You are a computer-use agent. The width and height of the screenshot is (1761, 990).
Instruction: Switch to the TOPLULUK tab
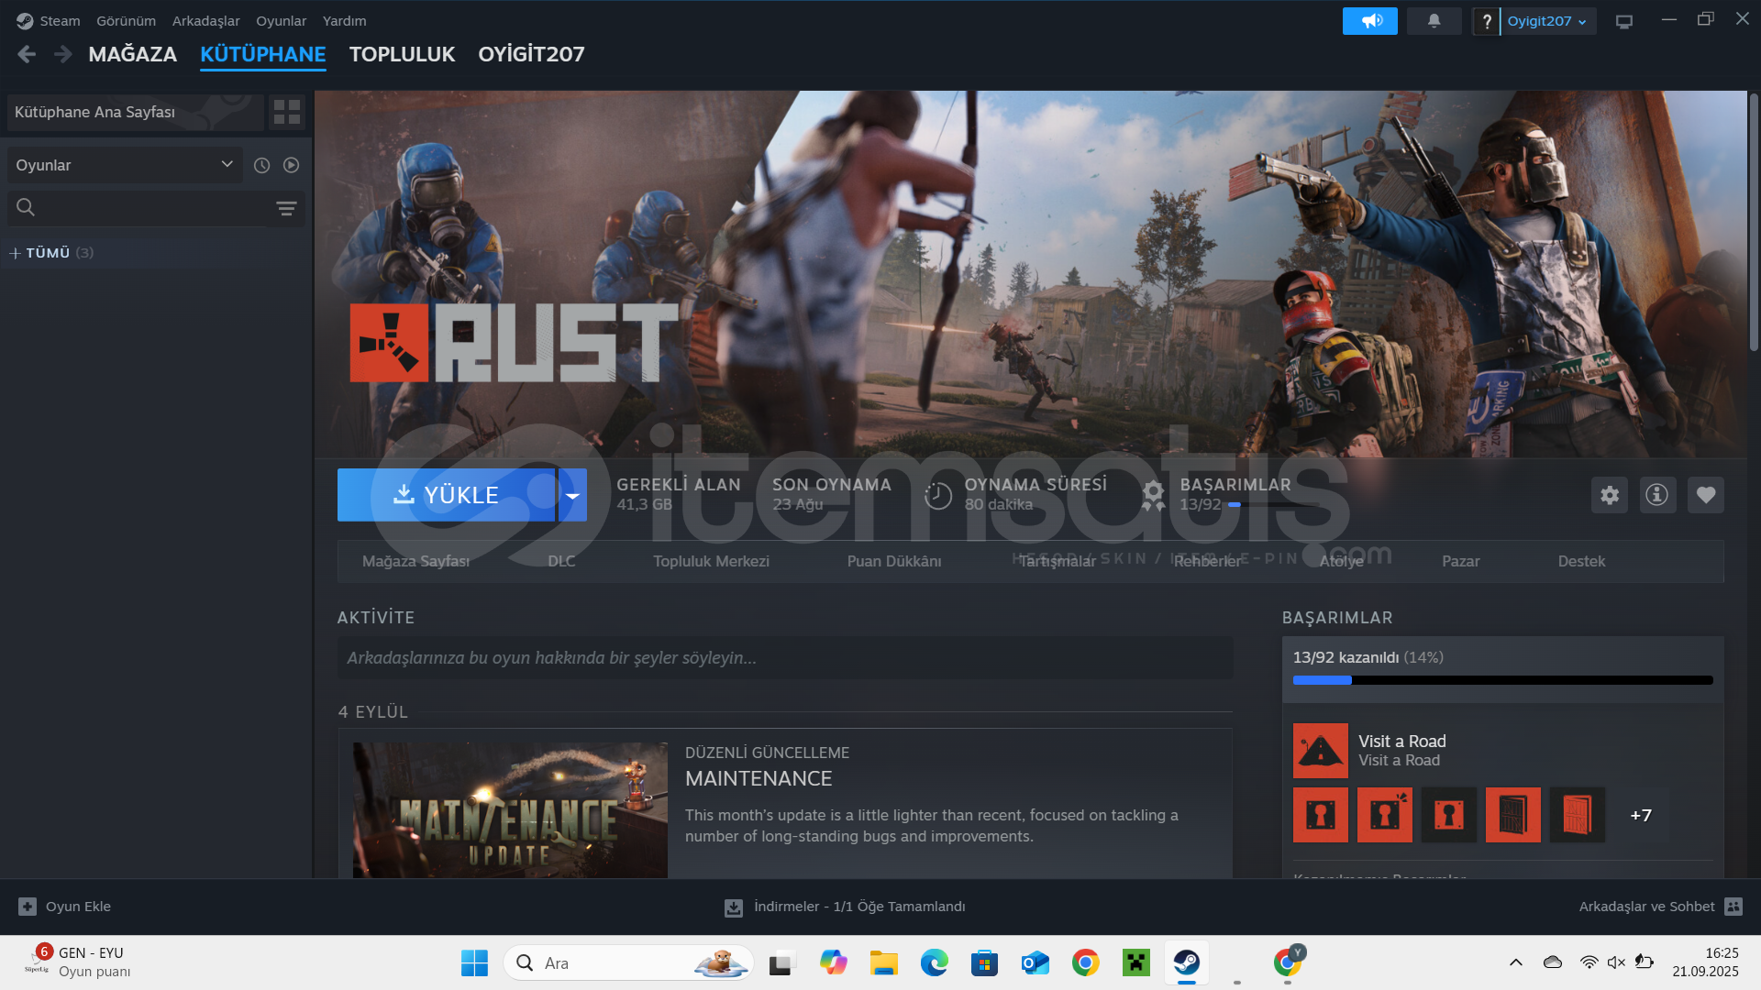click(402, 54)
